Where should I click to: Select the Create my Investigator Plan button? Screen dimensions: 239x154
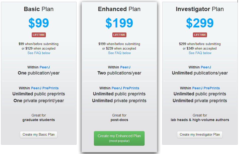point(200,135)
